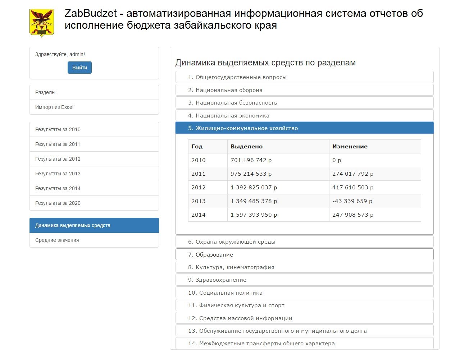Select the 2012 year cell
The width and height of the screenshot is (469, 350).
(x=208, y=188)
